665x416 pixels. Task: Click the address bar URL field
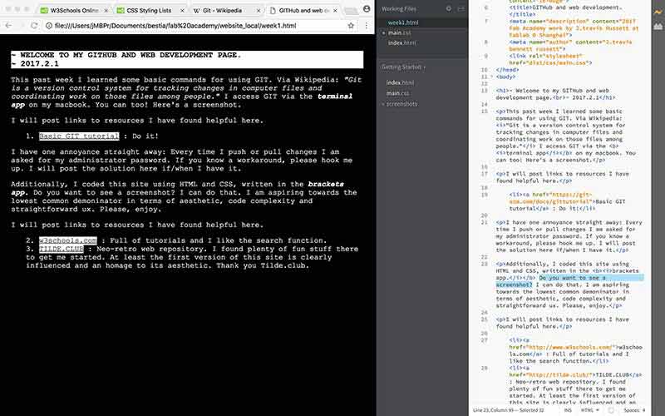coord(199,26)
